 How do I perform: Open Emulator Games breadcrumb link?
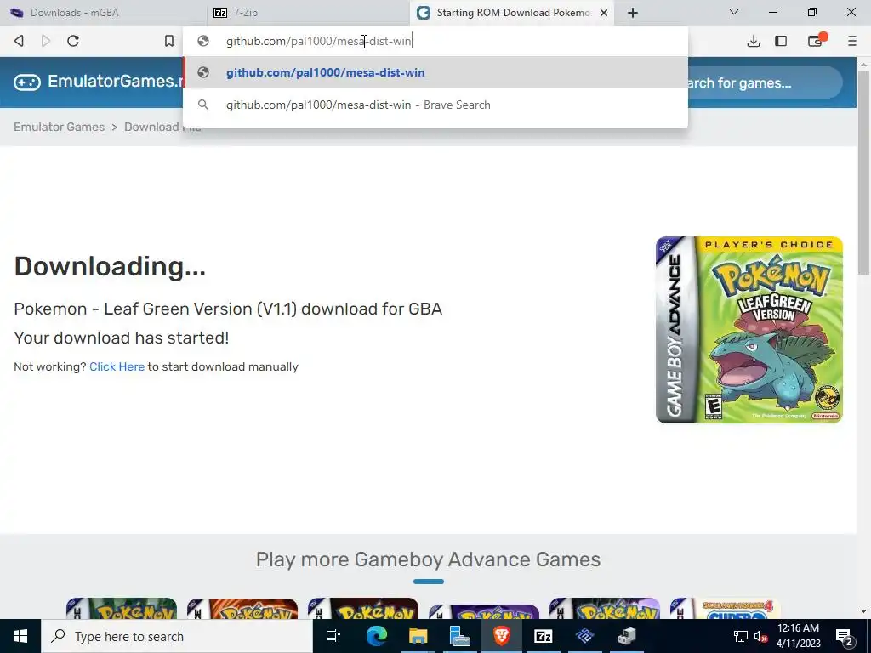point(59,127)
